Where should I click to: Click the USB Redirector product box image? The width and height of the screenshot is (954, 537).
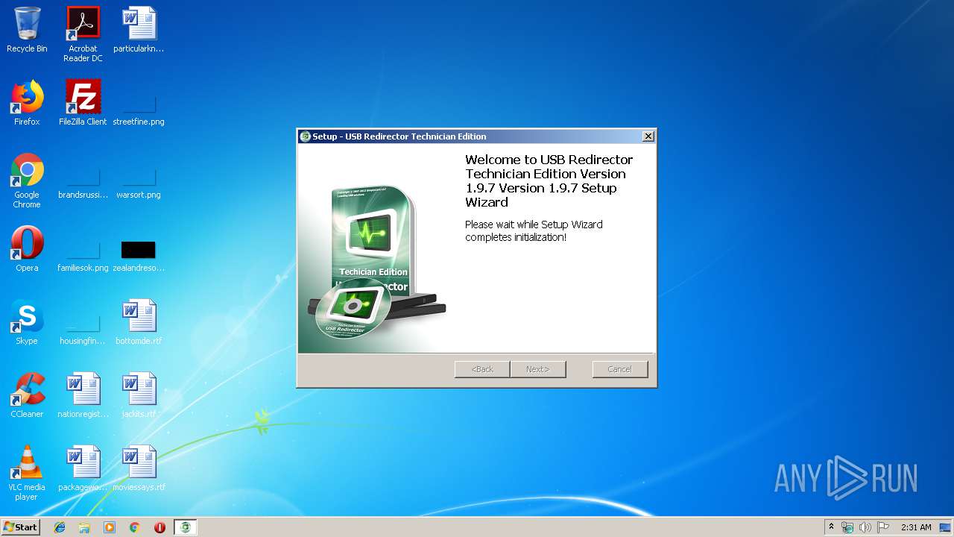click(377, 262)
